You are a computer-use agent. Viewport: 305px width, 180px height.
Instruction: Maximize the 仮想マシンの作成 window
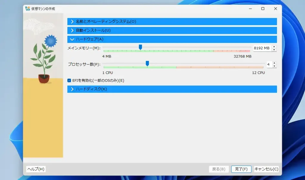tap(263, 9)
